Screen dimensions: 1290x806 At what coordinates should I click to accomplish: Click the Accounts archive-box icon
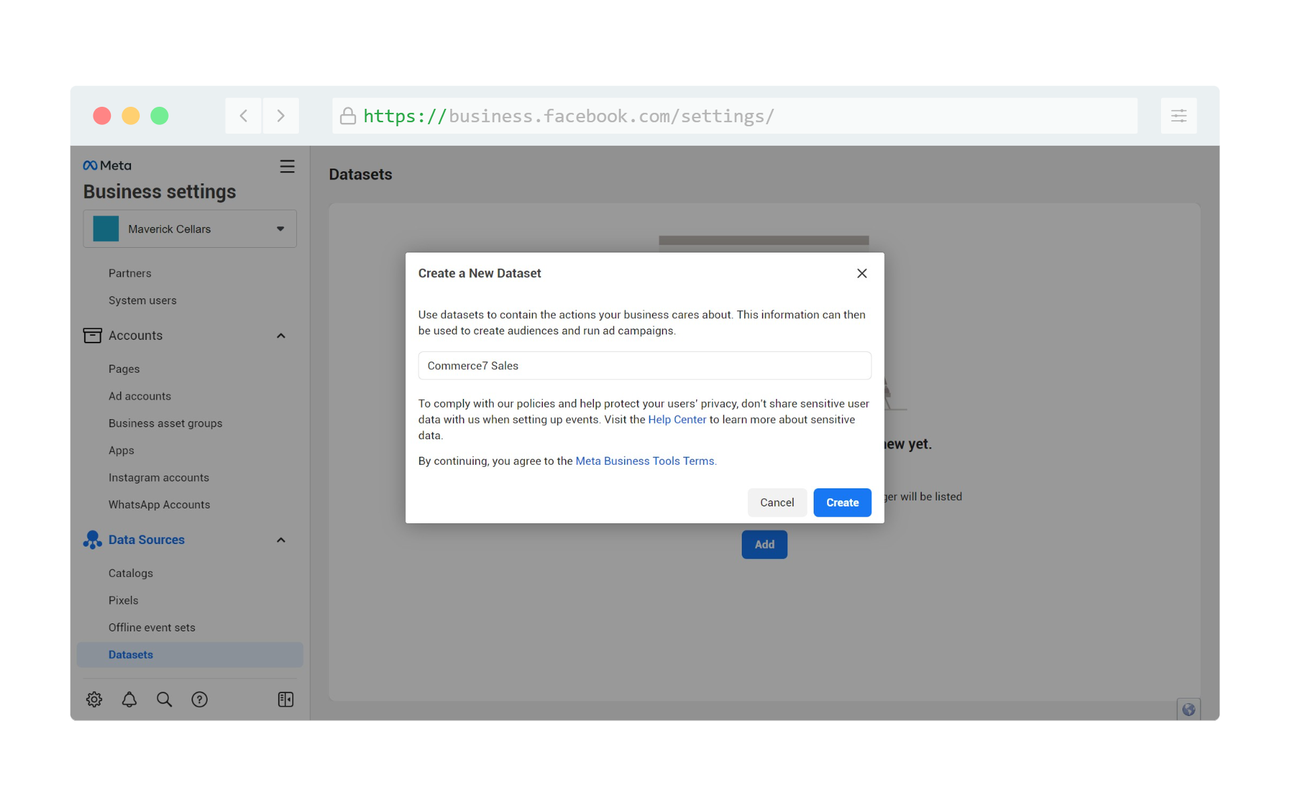click(92, 335)
